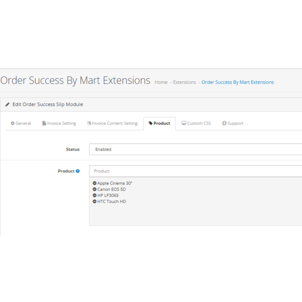The image size is (302, 302).
Task: Go to Invoice Content Setting tab
Action: [x=112, y=123]
